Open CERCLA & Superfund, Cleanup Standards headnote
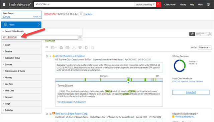 (188, 82)
